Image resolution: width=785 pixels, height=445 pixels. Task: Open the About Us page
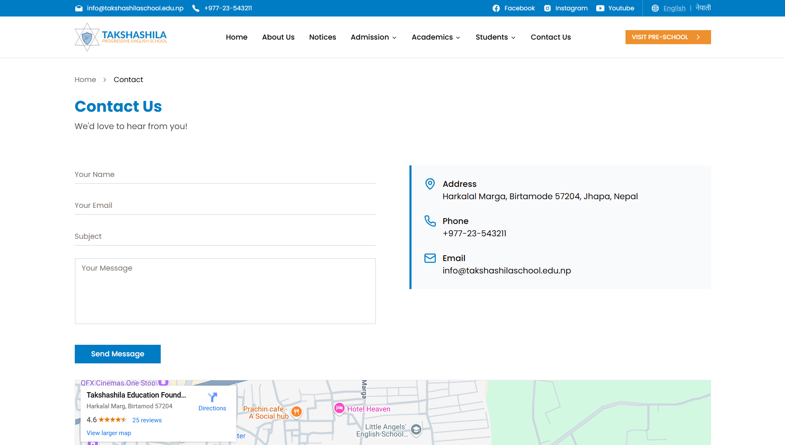[x=278, y=37]
